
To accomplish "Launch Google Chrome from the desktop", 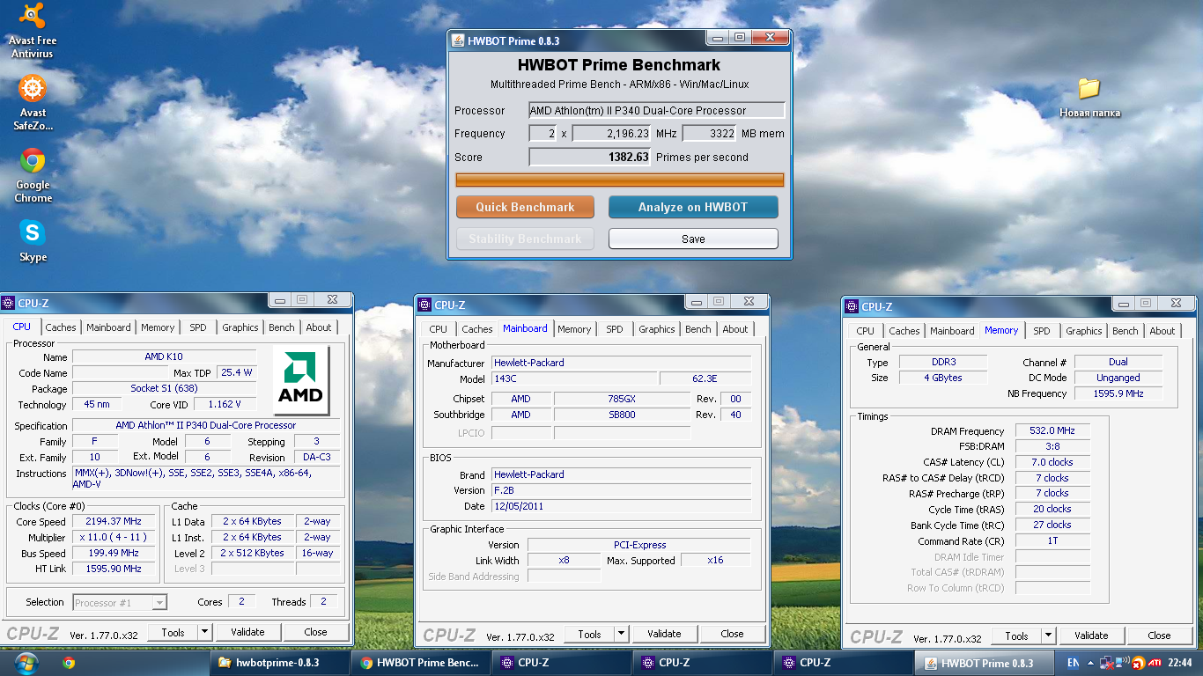I will (x=33, y=176).
